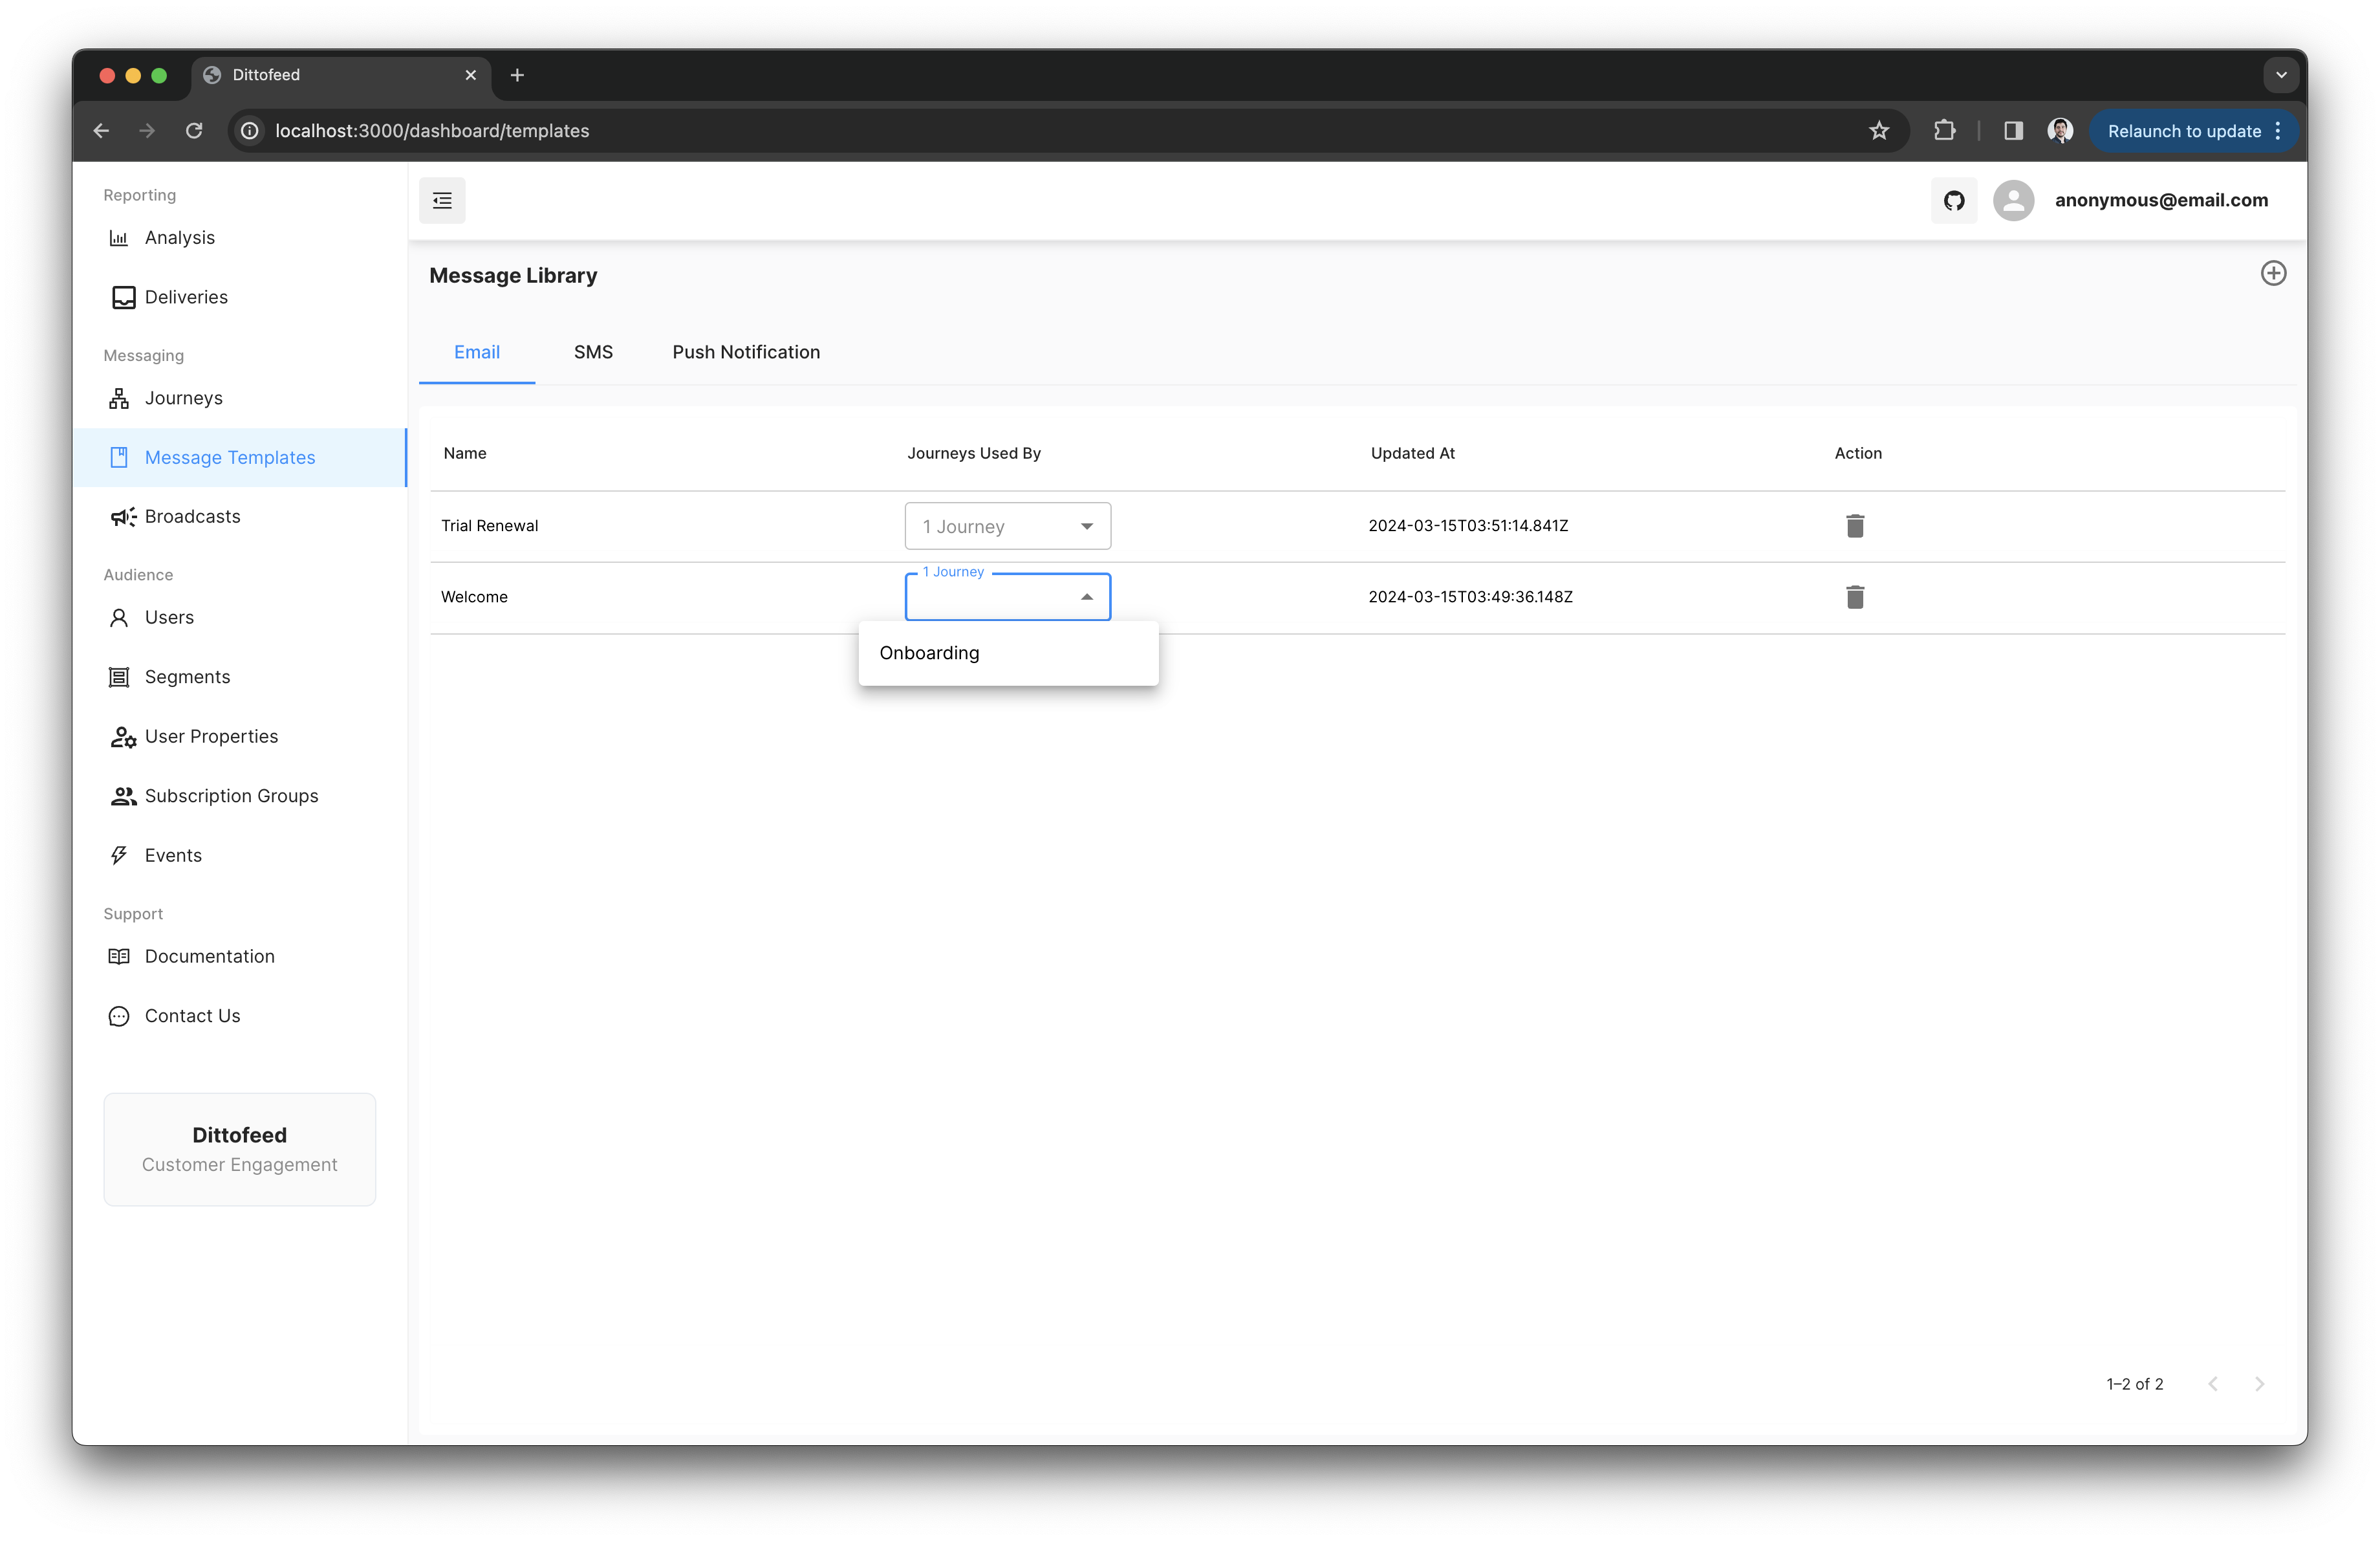Click the Segments list icon
The height and width of the screenshot is (1541, 2380).
point(119,677)
